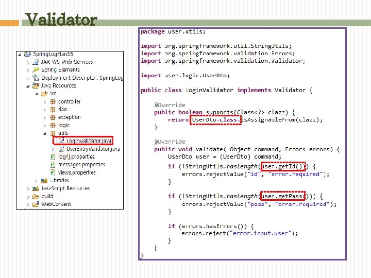Click the WebContent folder icon

click(x=36, y=204)
